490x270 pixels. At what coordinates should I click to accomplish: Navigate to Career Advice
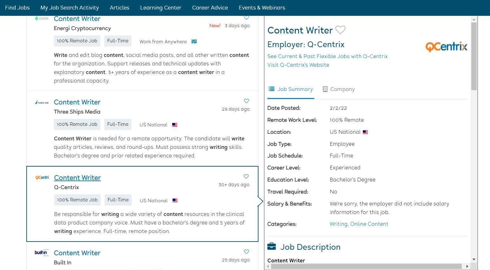(x=210, y=8)
